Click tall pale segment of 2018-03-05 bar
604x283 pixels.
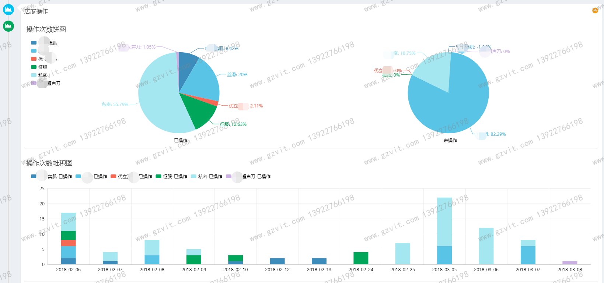(444, 222)
